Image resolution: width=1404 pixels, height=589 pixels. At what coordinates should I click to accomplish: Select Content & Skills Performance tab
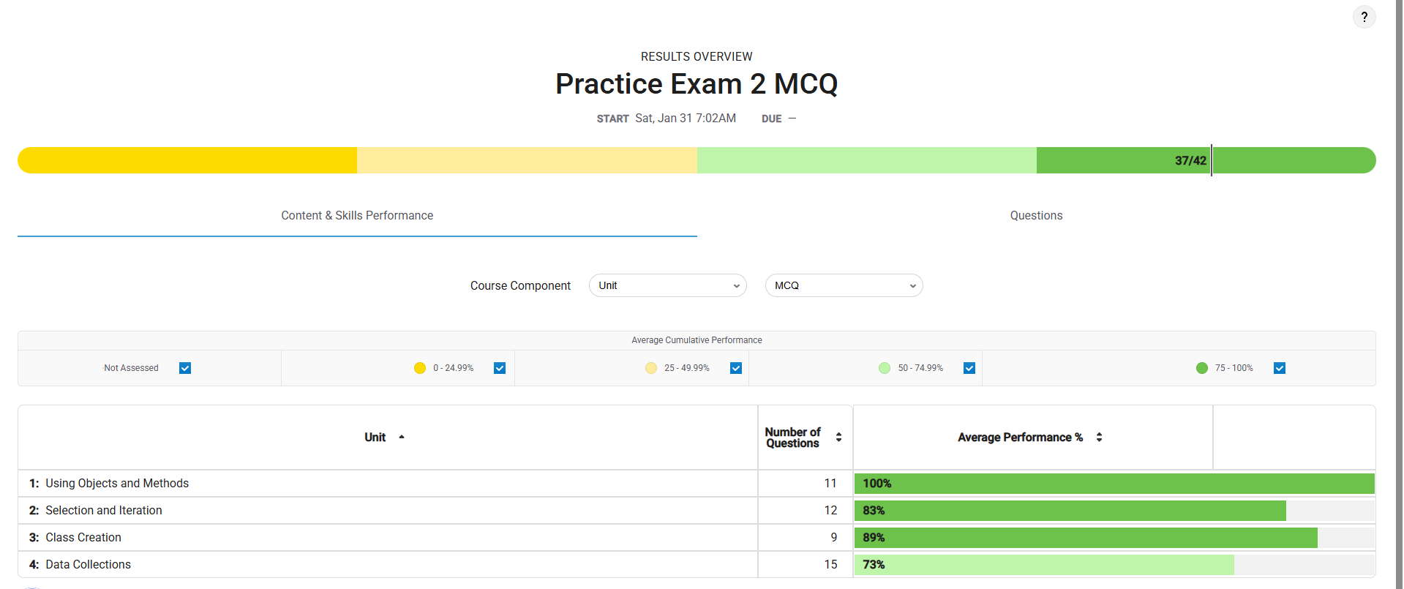point(357,216)
